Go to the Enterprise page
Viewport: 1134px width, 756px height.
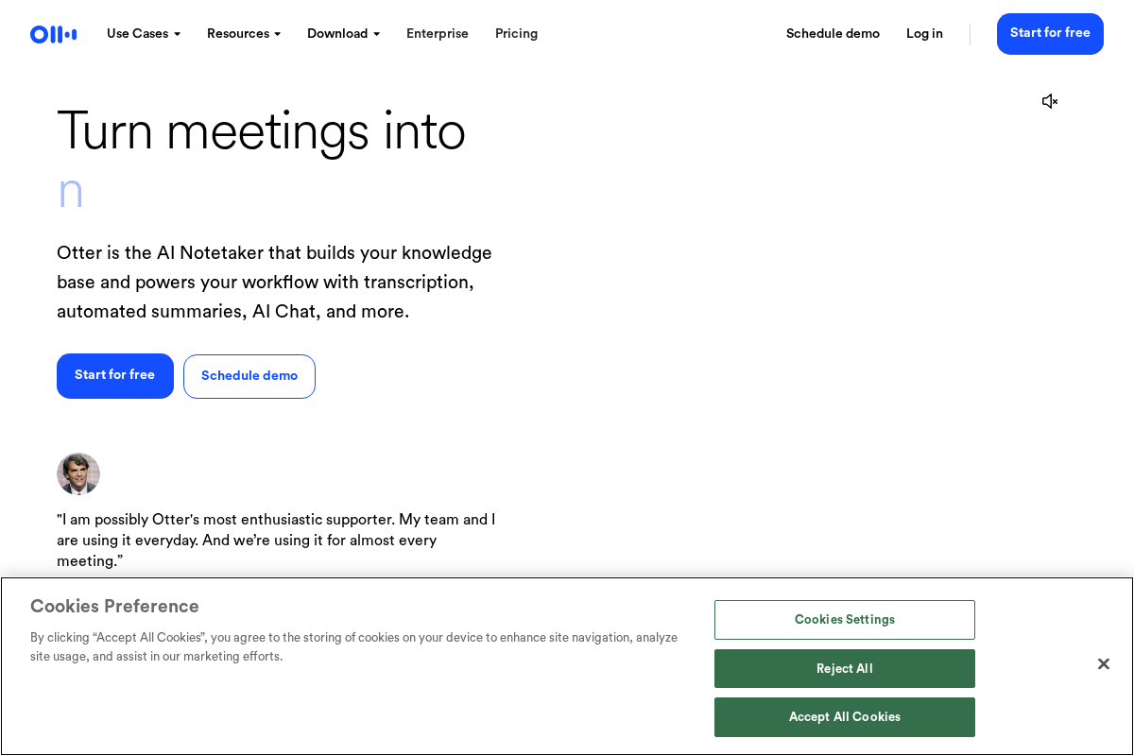coord(438,34)
